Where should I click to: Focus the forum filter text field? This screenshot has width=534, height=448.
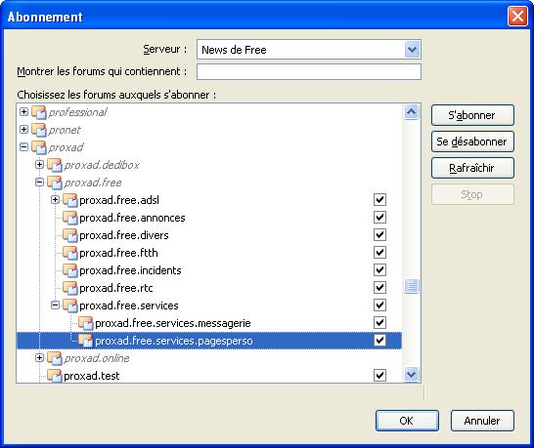point(308,71)
